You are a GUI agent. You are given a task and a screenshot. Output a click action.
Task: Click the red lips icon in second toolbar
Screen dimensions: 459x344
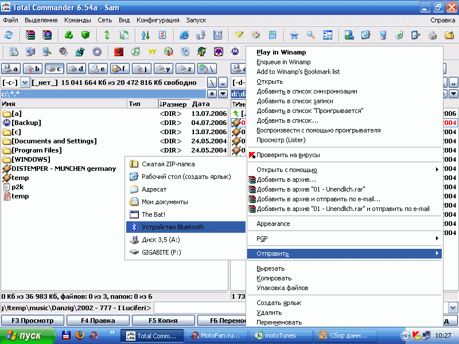pos(119,52)
